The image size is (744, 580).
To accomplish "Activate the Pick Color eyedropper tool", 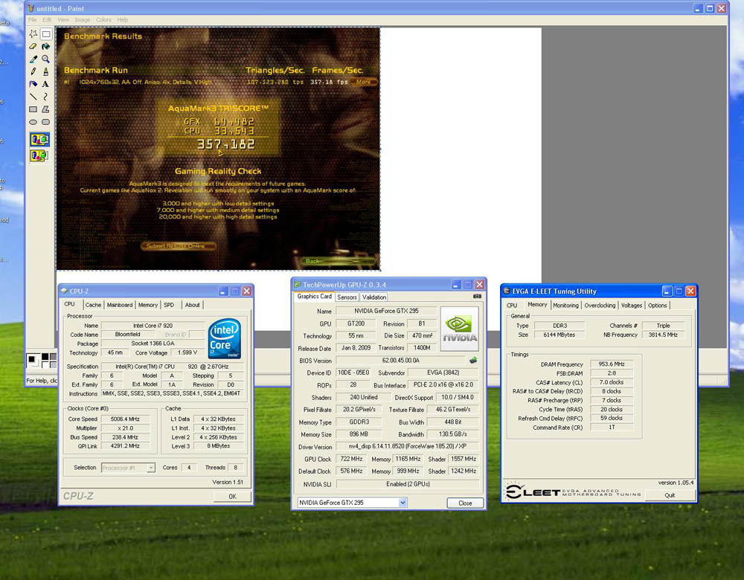I will click(x=33, y=59).
